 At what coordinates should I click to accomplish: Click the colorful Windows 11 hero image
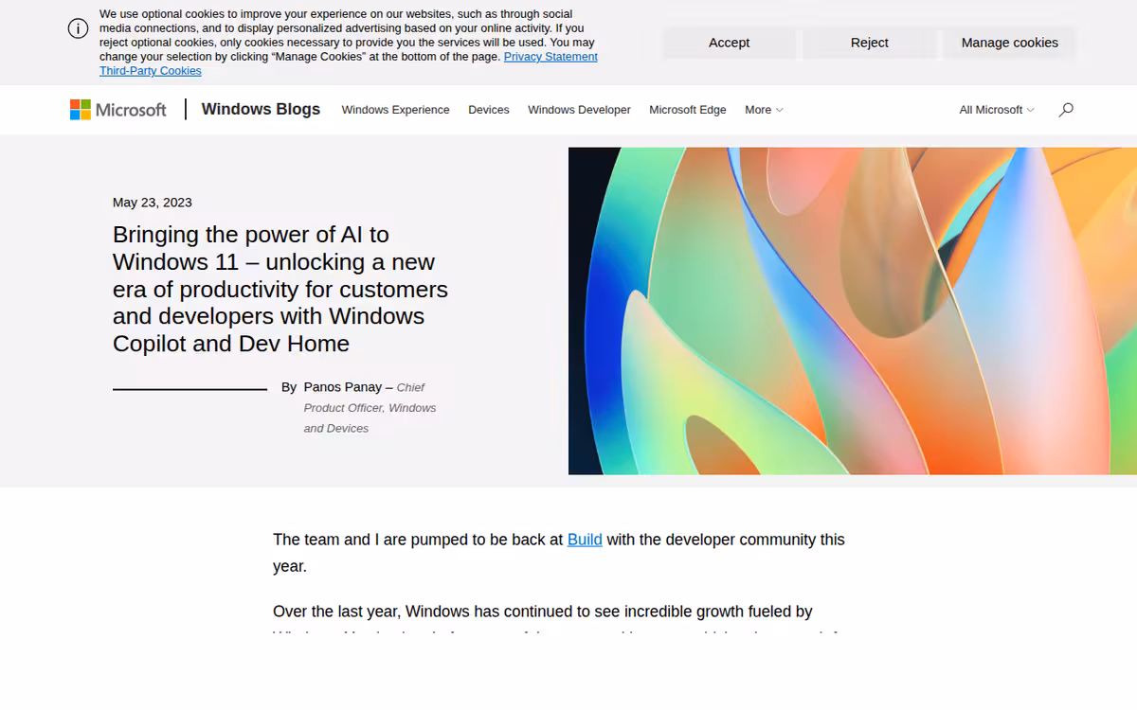click(x=853, y=311)
